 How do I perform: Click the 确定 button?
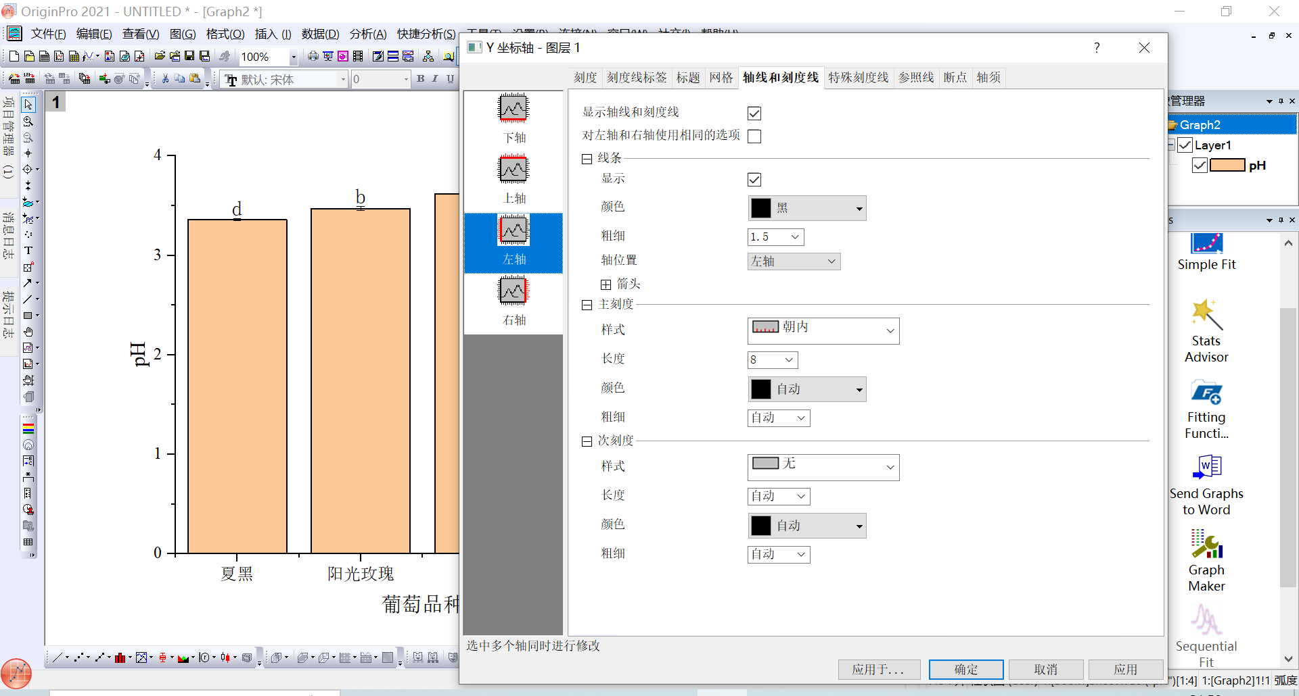(x=965, y=669)
